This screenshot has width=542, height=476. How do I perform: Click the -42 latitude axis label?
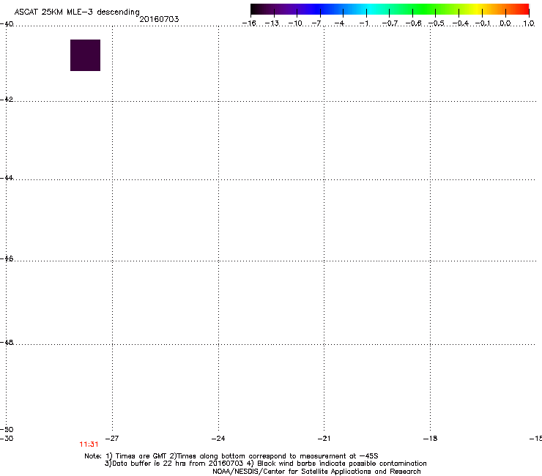click(x=7, y=99)
